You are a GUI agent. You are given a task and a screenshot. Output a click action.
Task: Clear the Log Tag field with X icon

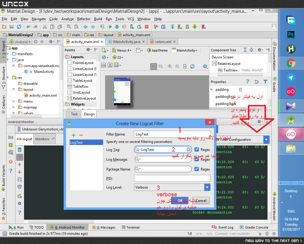click(x=189, y=149)
